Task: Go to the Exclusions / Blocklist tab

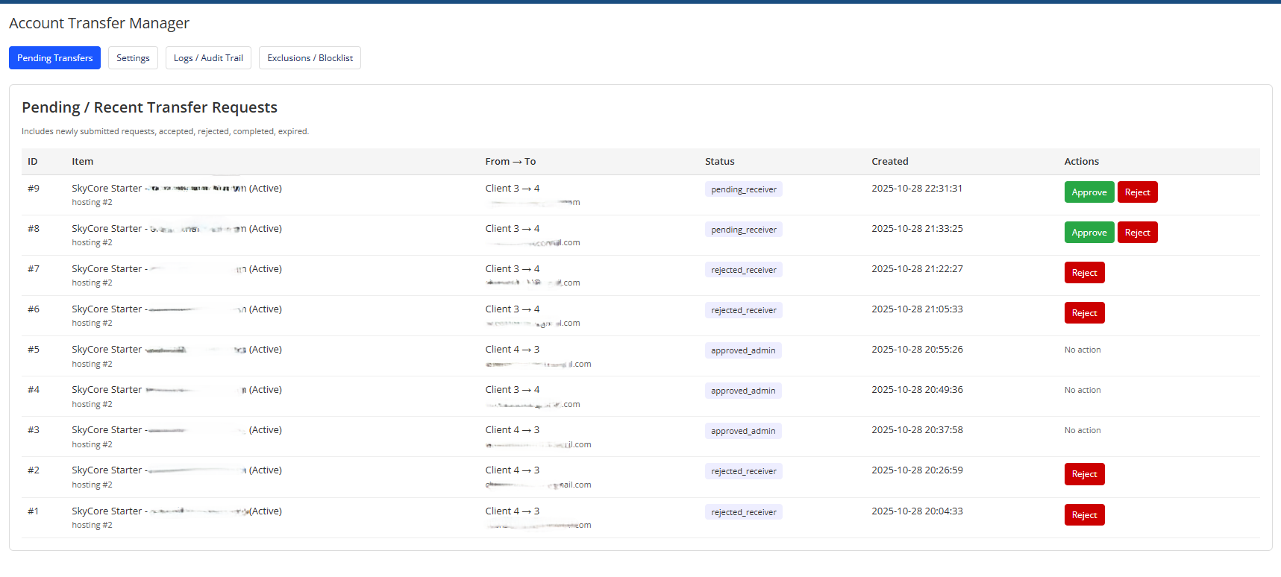Action: 310,58
